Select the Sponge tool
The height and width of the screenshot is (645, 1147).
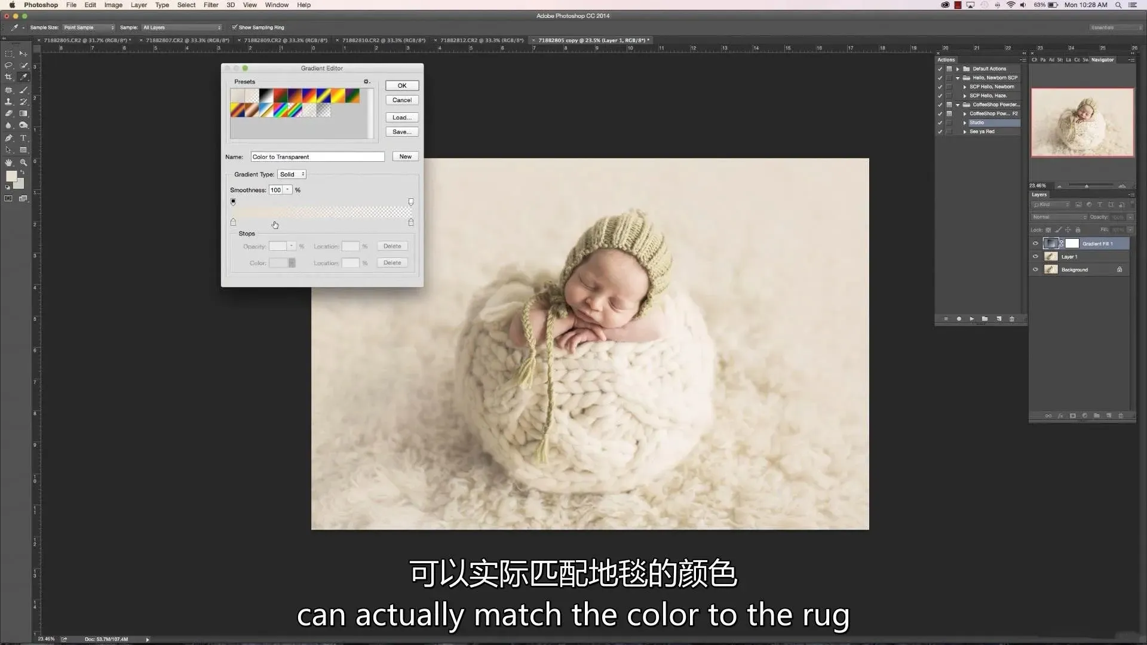23,125
